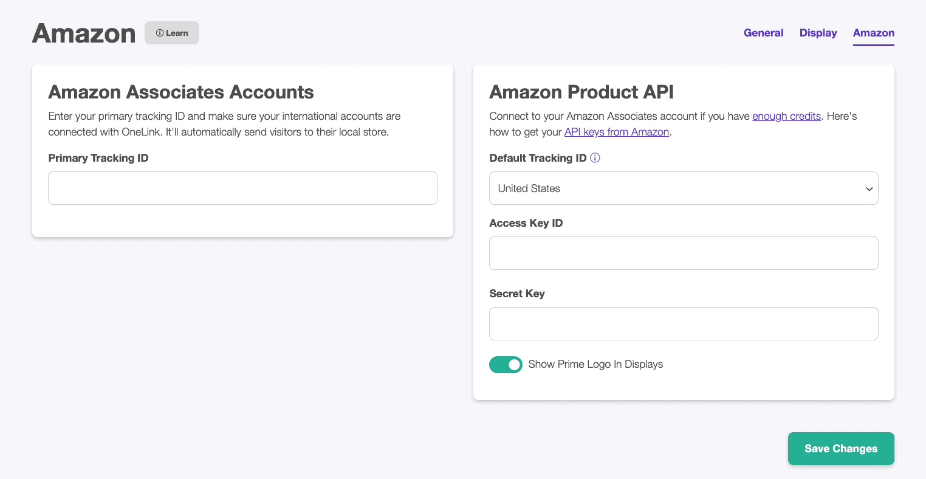The width and height of the screenshot is (926, 479).
Task: Focus the Access Key ID field
Action: tap(684, 253)
